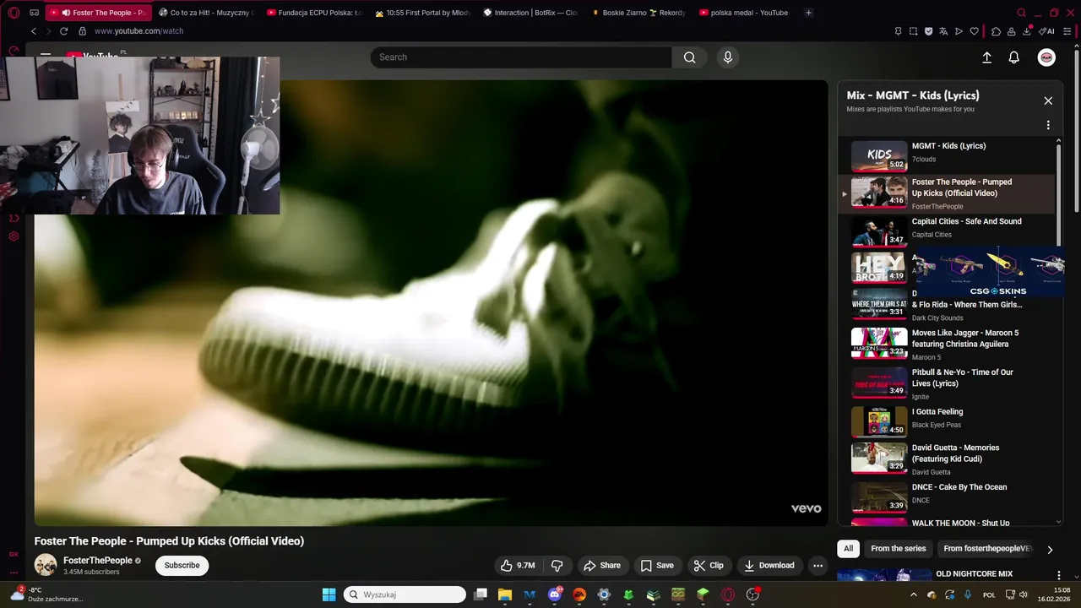This screenshot has height=608, width=1081.
Task: Open Discord from the taskbar
Action: (555, 594)
